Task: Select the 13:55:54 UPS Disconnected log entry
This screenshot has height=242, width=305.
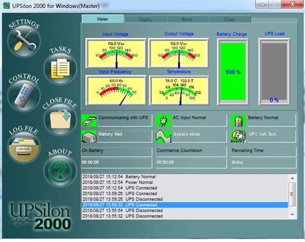Action: (185, 210)
